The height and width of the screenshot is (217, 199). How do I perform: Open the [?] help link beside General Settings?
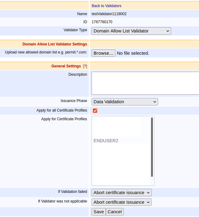coord(85,66)
